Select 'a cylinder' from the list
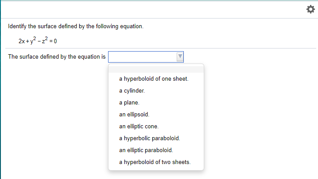318x179 pixels. coord(132,91)
